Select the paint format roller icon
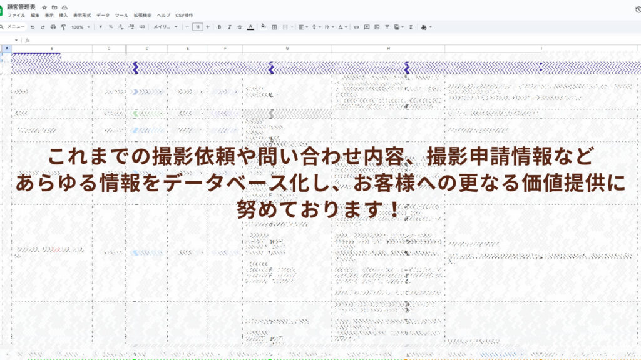Viewport: 641px width, 360px height. point(63,27)
